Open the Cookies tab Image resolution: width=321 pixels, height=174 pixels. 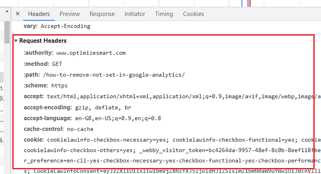[193, 14]
